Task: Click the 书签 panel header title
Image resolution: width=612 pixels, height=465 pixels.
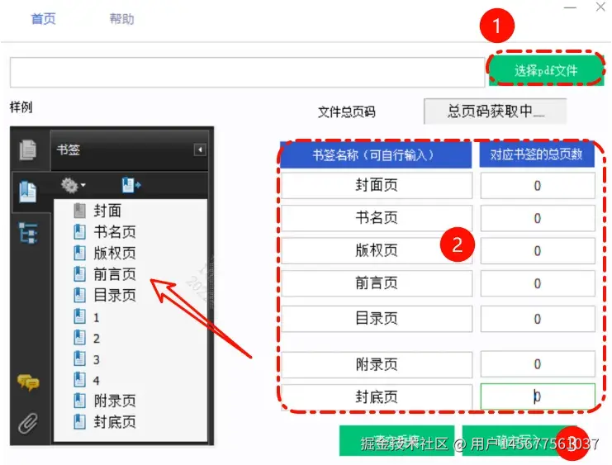Action: point(69,149)
